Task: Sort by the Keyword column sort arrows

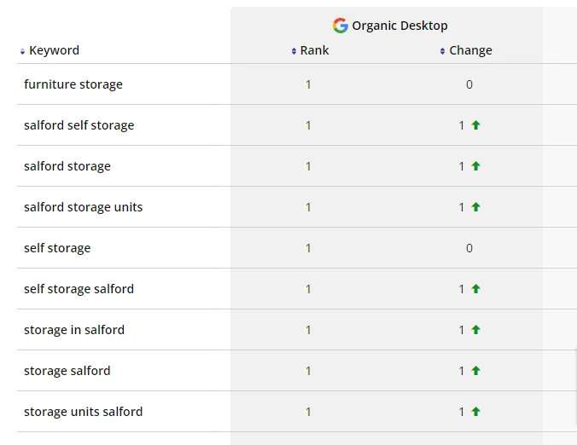Action: tap(22, 51)
